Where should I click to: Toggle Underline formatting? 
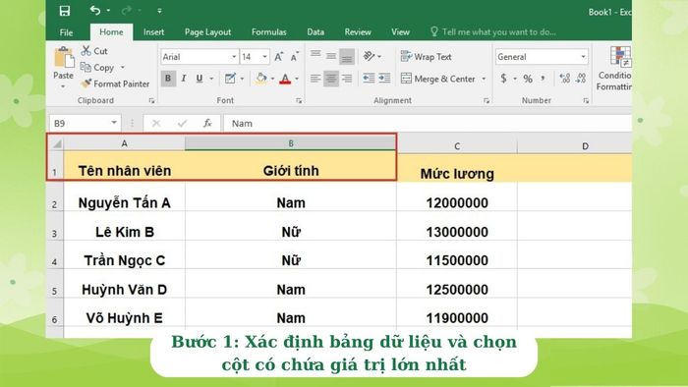click(200, 79)
